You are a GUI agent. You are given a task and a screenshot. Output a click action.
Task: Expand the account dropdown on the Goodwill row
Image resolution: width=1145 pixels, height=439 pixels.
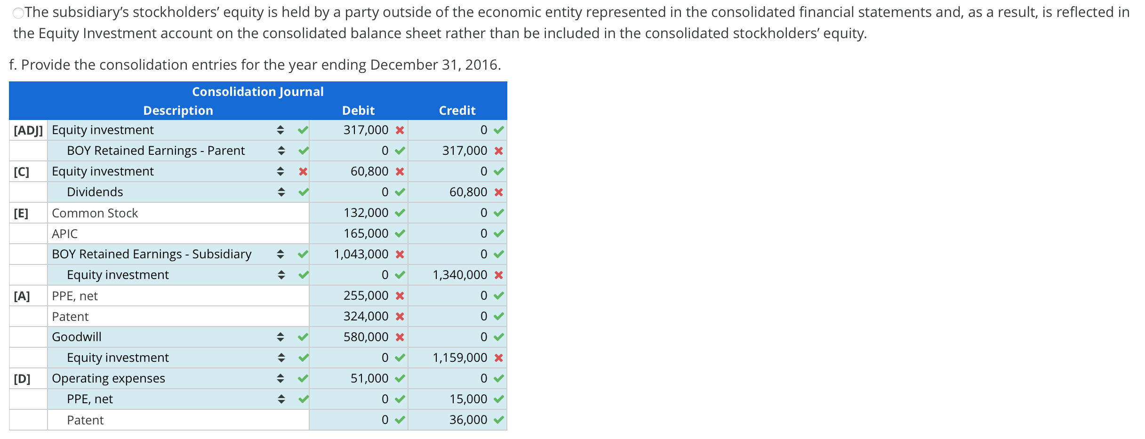click(281, 337)
